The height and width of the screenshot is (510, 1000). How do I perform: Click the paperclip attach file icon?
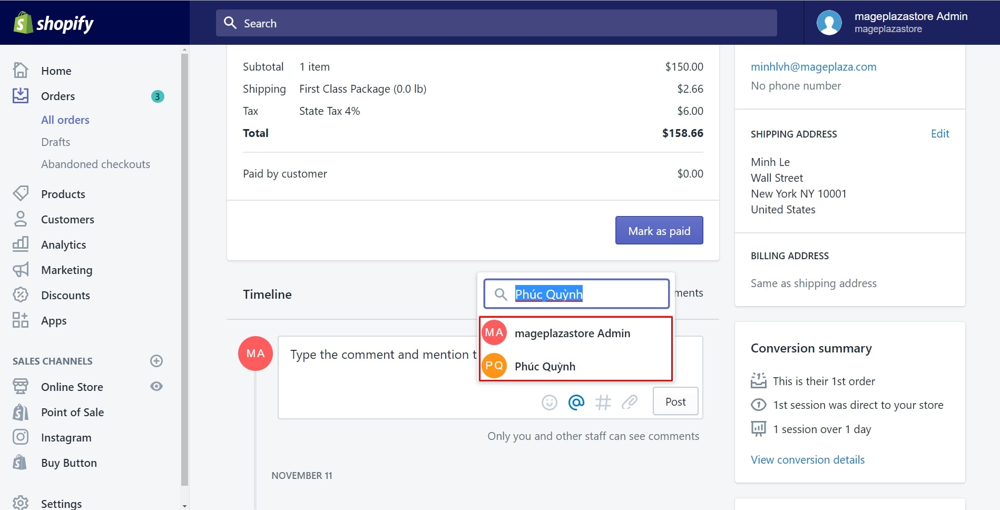click(630, 403)
